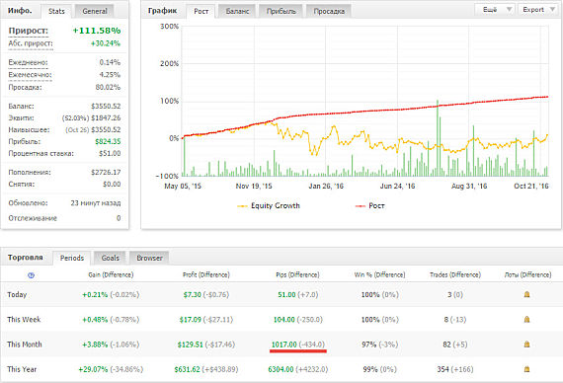Click the Абс. прирост label
The image size is (563, 383).
pyautogui.click(x=31, y=43)
